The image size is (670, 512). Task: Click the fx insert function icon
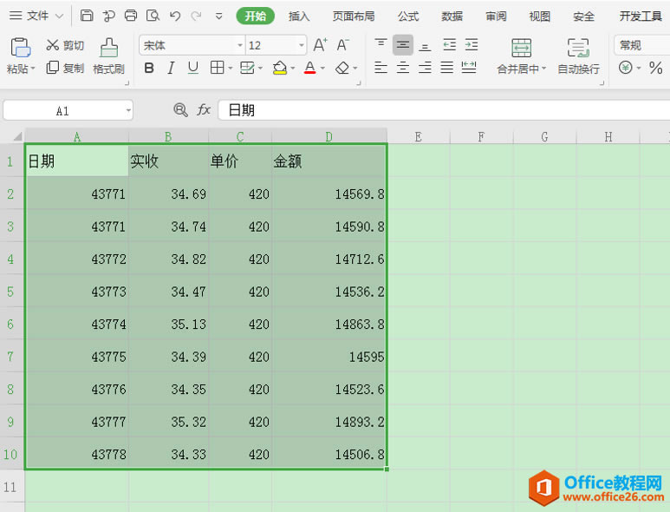pyautogui.click(x=204, y=110)
